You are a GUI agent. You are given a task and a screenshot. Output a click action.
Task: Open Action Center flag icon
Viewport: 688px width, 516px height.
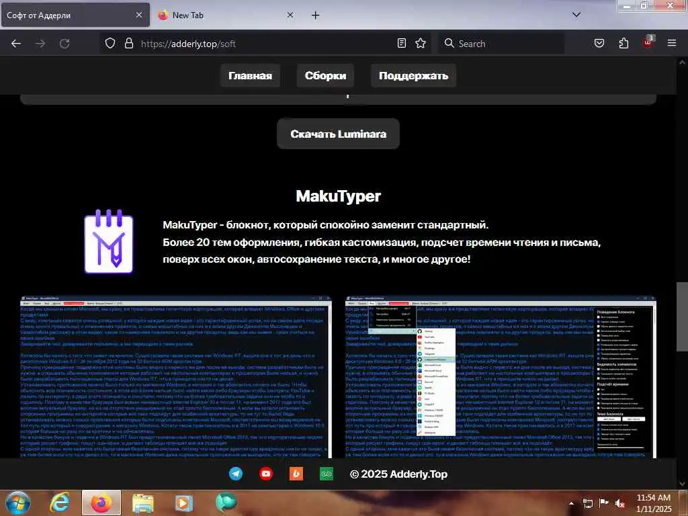(x=604, y=503)
